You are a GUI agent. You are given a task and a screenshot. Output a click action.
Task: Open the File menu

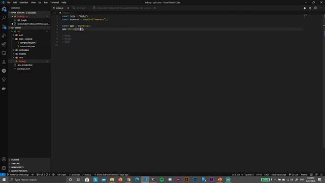[9, 3]
